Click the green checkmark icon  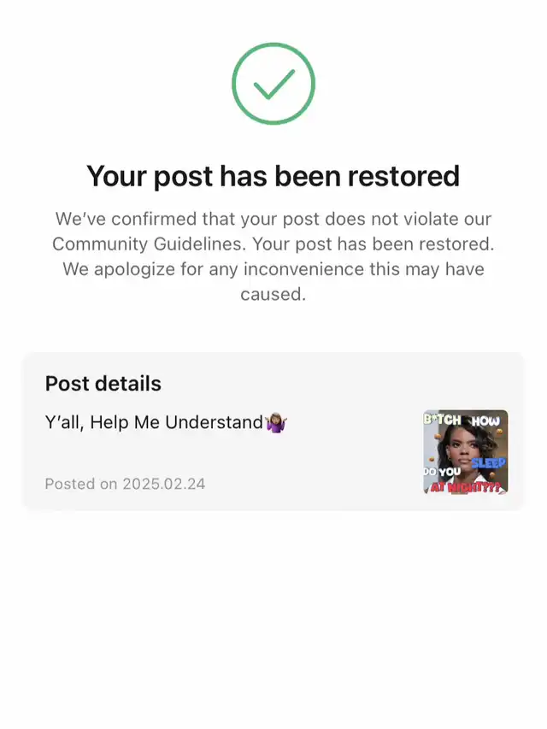(x=273, y=84)
